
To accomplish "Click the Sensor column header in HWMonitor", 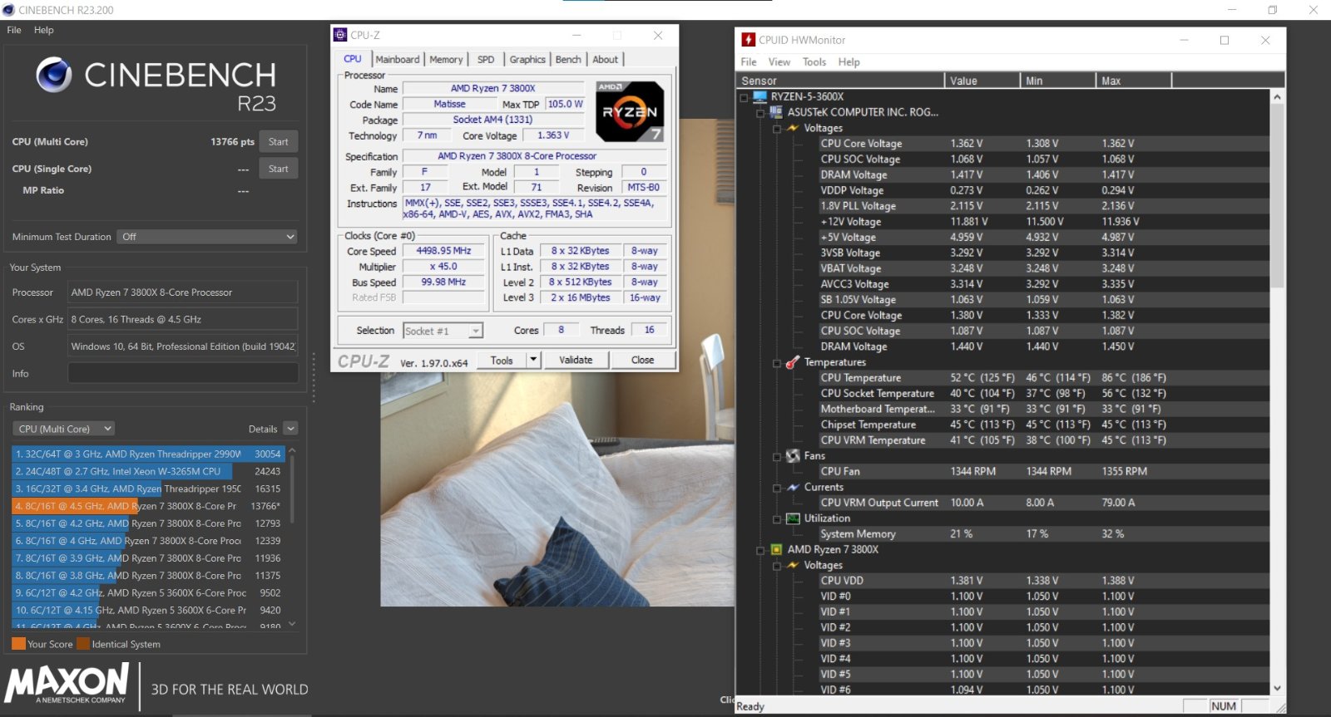I will (840, 81).
